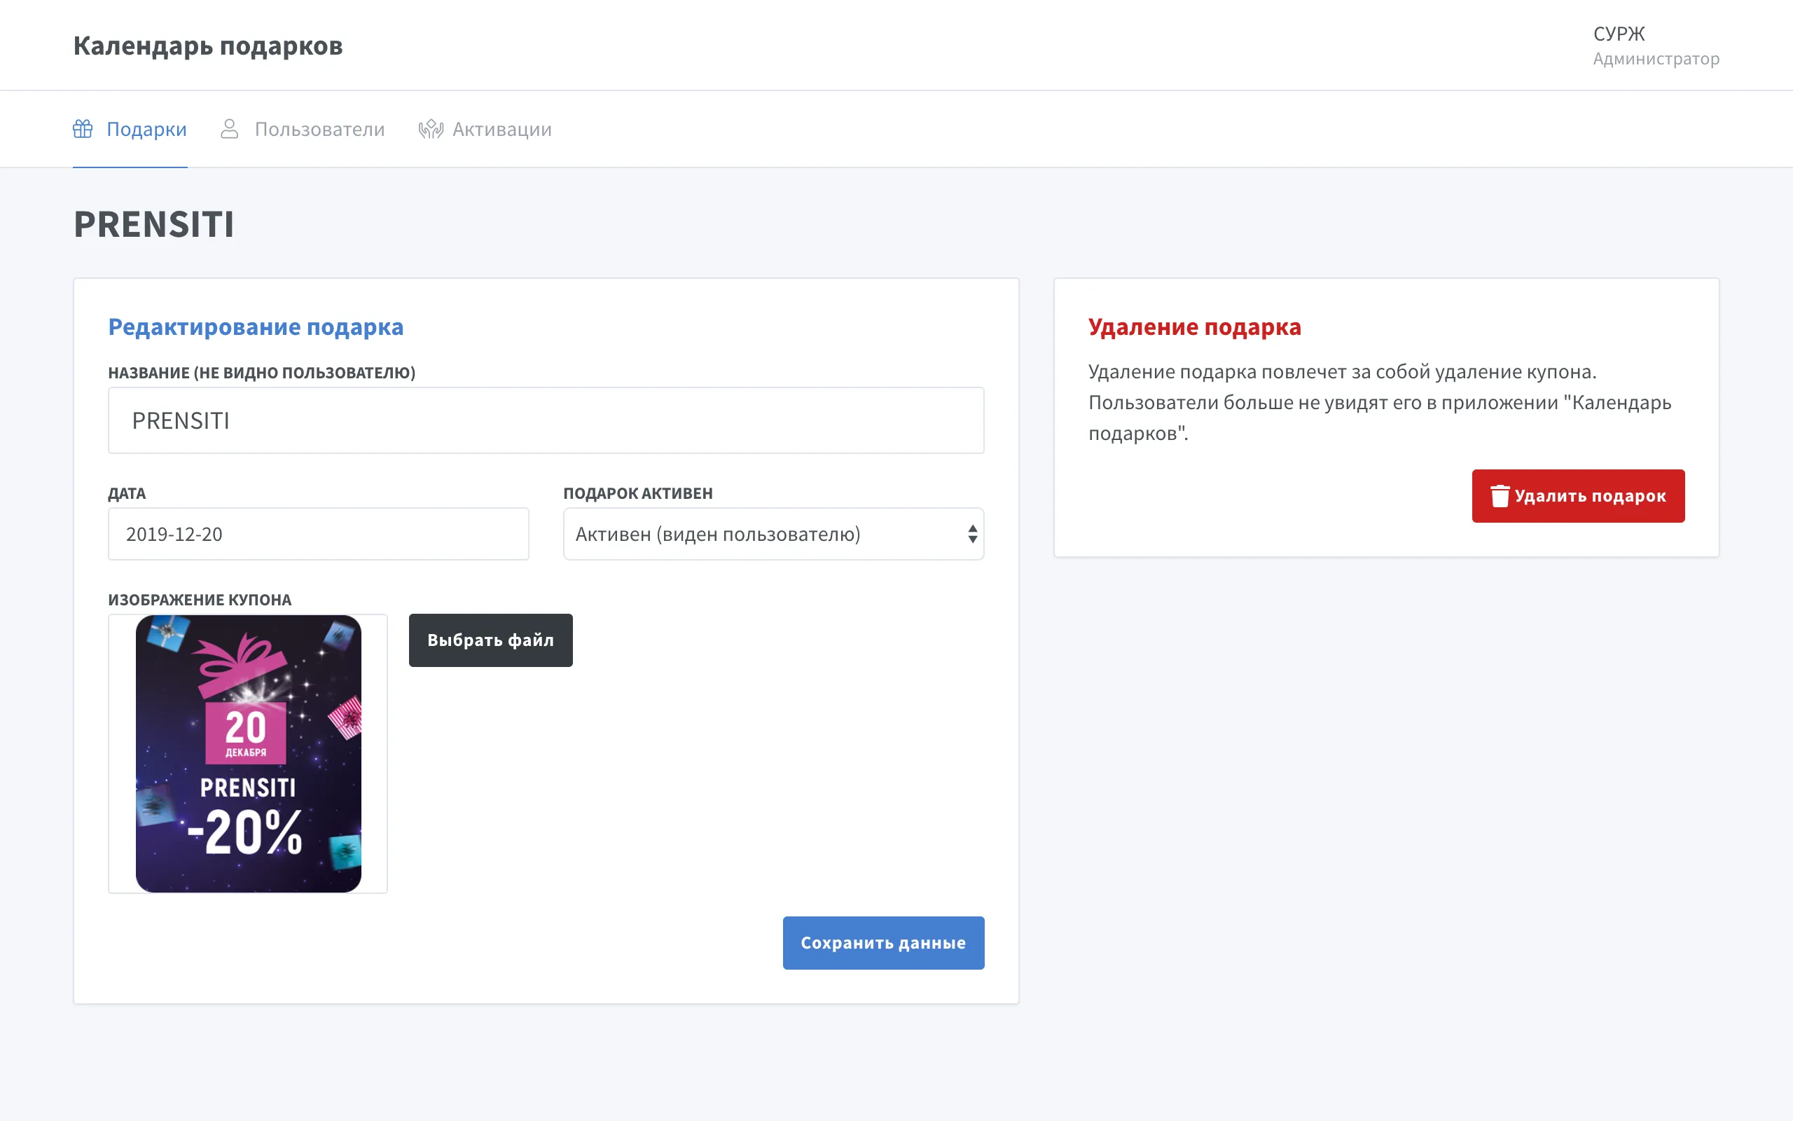Click the date field showing 2019-12-20
Screen dimensions: 1793x1121
(319, 534)
